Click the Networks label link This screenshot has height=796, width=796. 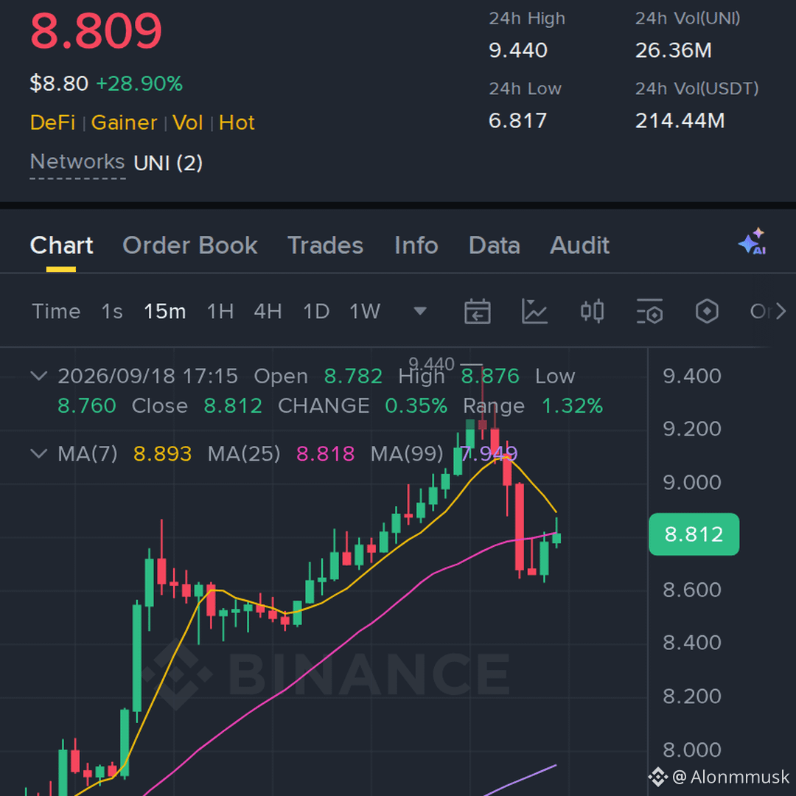tap(77, 162)
